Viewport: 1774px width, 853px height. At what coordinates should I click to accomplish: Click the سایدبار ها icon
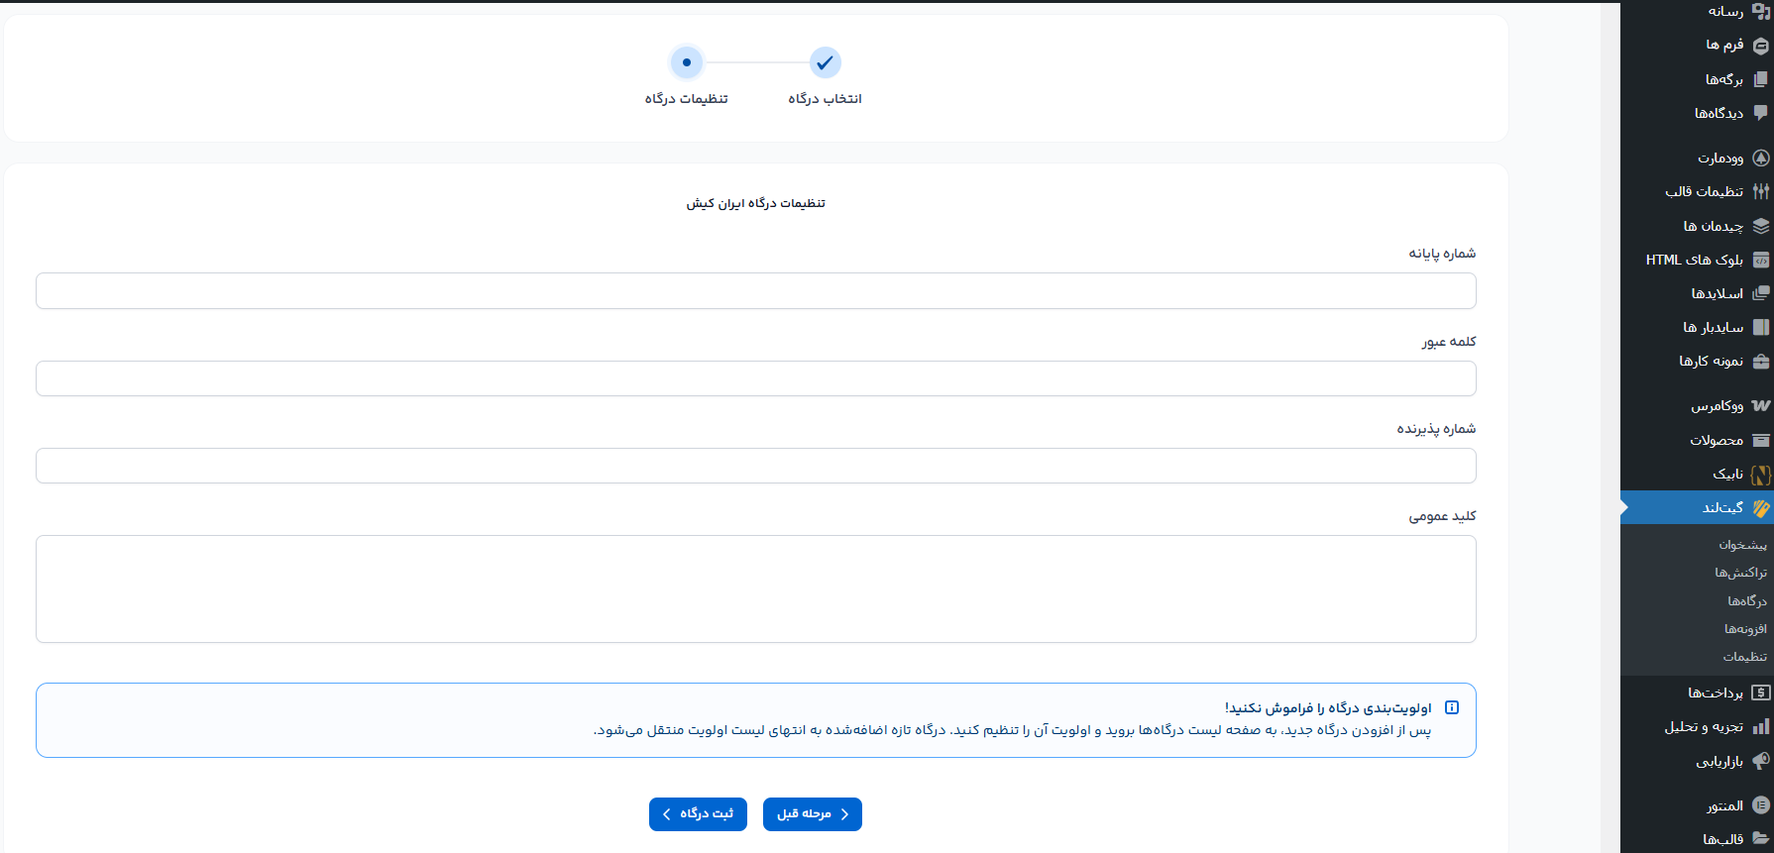pyautogui.click(x=1760, y=327)
